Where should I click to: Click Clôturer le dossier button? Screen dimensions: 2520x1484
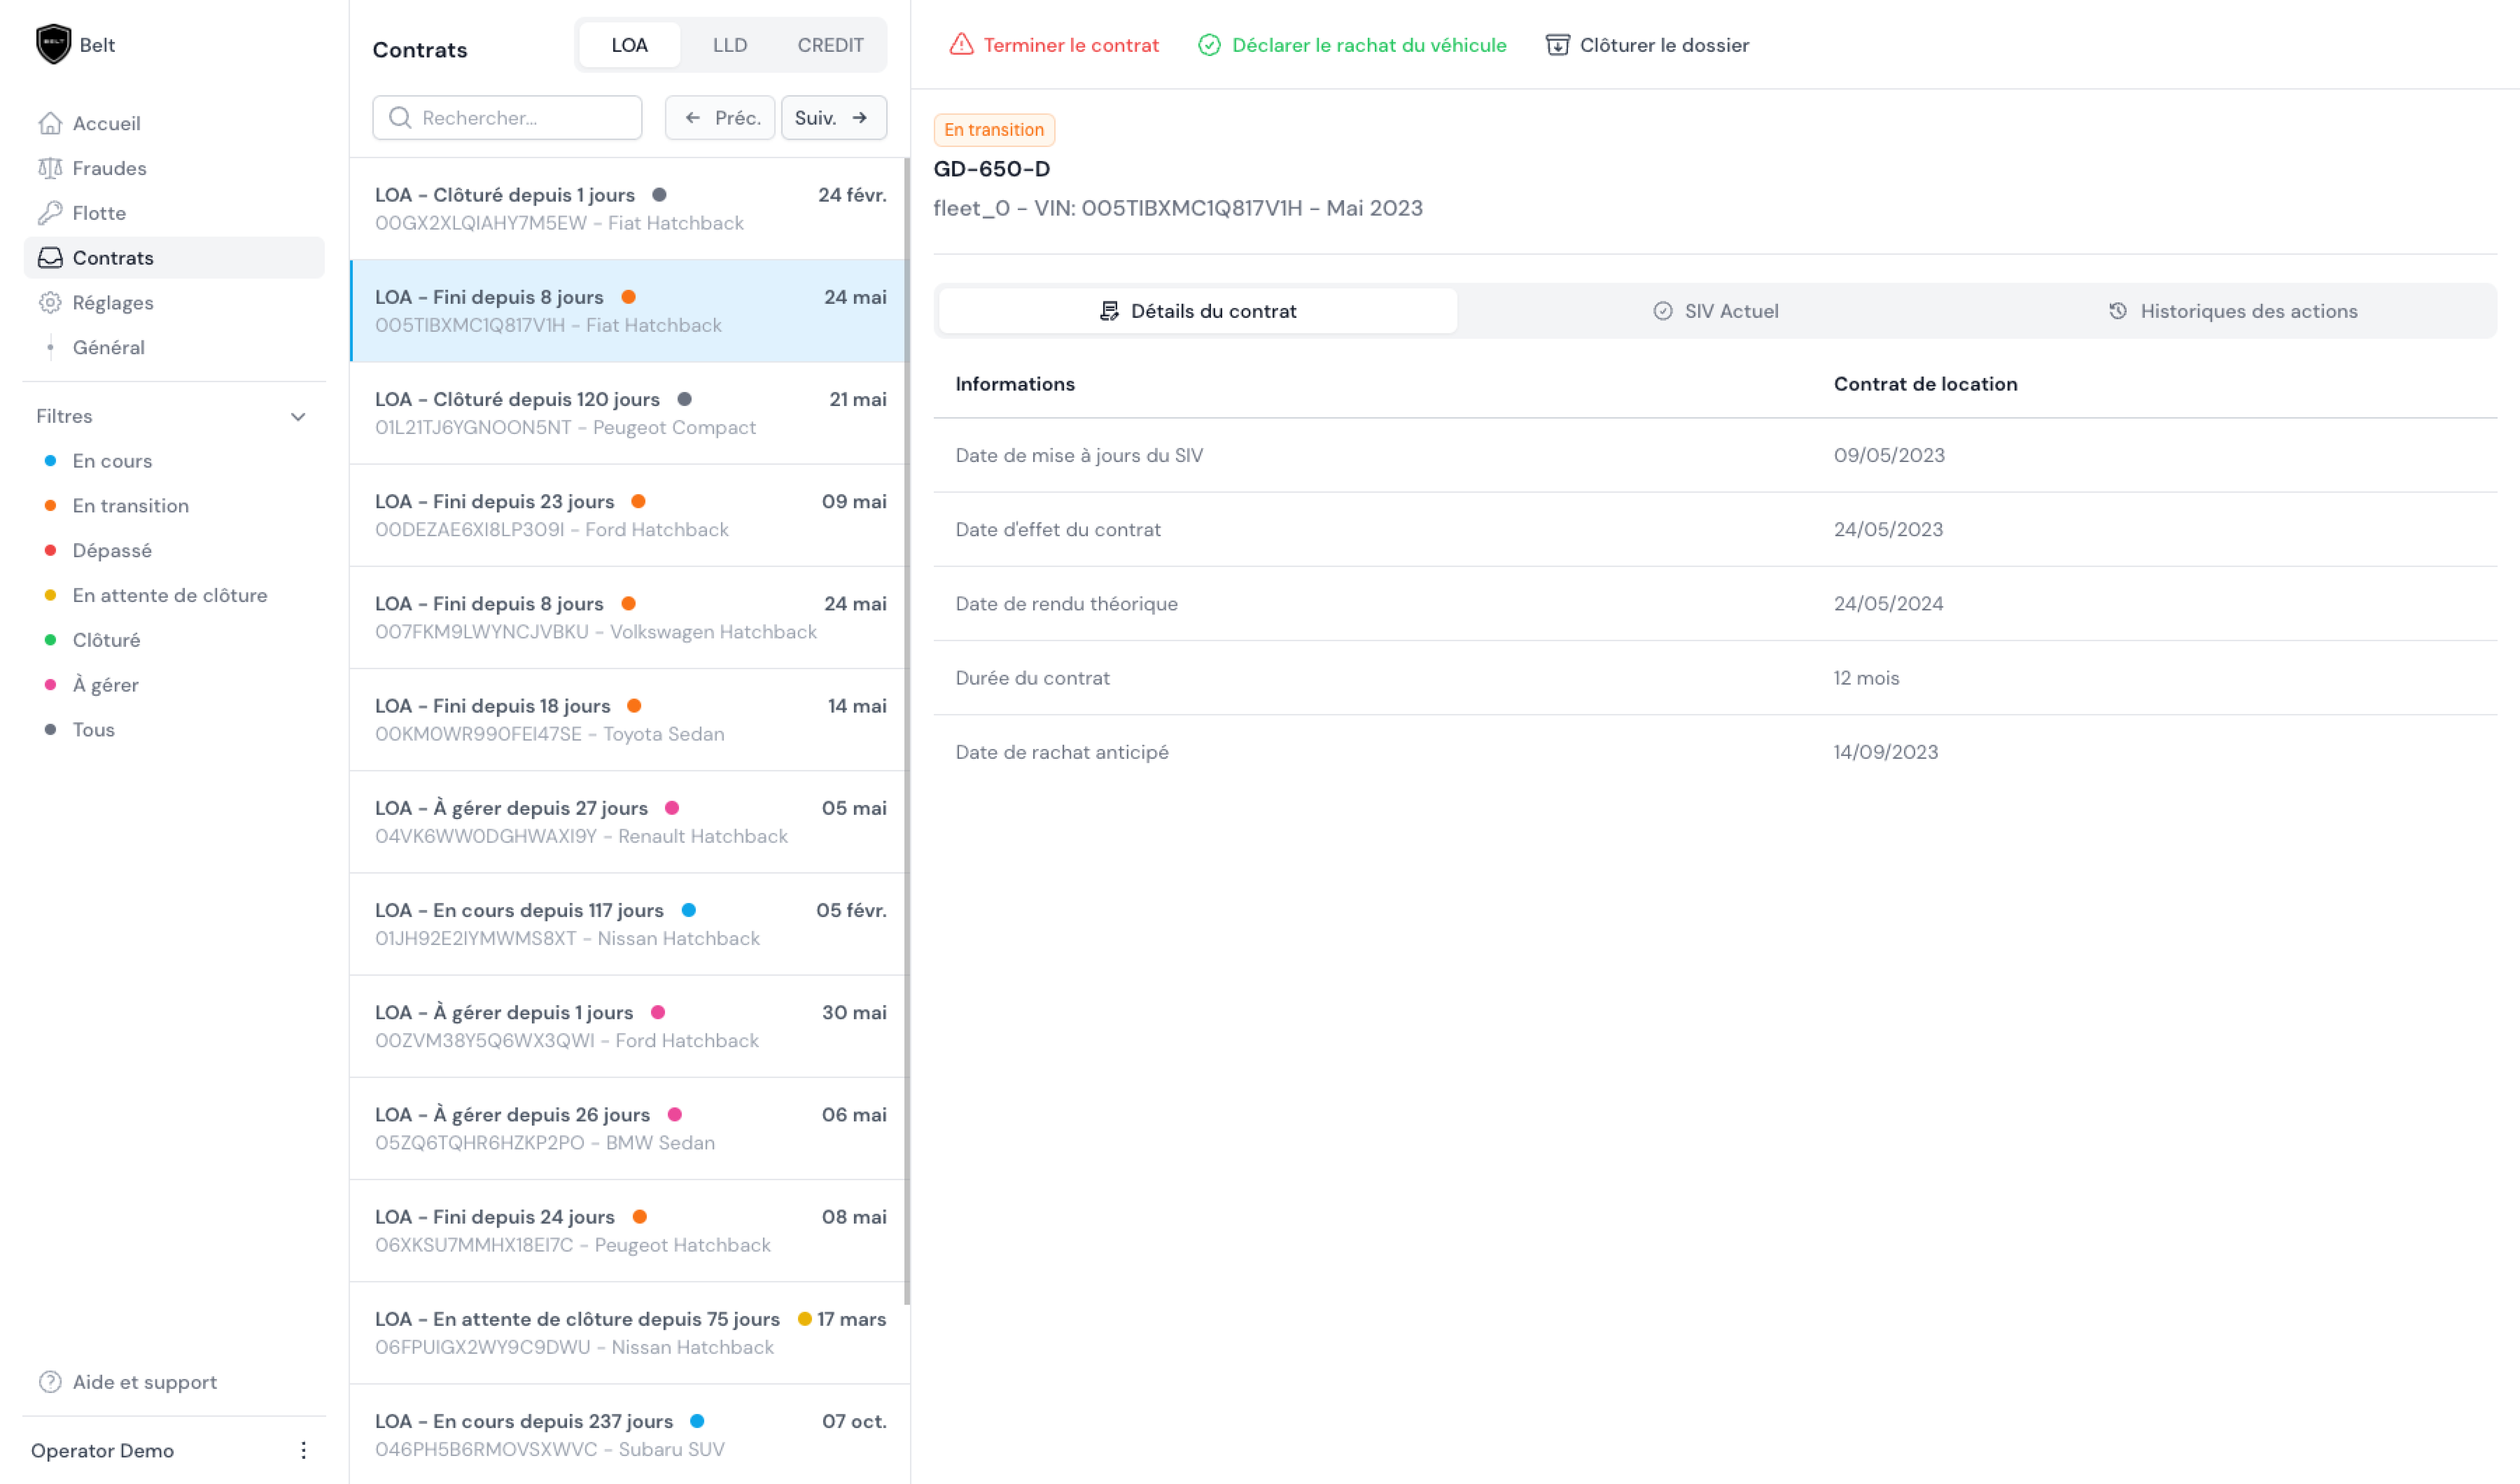[1648, 45]
